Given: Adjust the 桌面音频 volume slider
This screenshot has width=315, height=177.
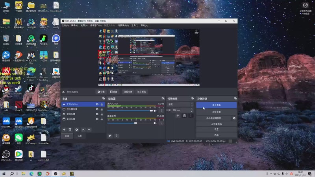Looking at the screenshot, I should [x=136, y=123].
